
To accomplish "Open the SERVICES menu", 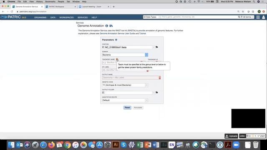I will pos(83,17).
